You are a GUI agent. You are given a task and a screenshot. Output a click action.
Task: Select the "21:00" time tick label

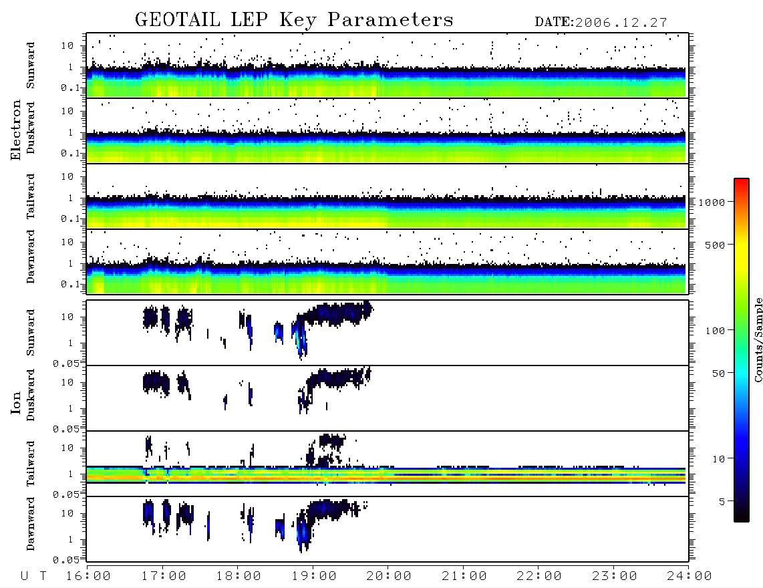[464, 576]
